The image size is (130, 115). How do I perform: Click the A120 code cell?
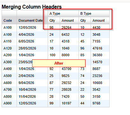(x=9, y=48)
